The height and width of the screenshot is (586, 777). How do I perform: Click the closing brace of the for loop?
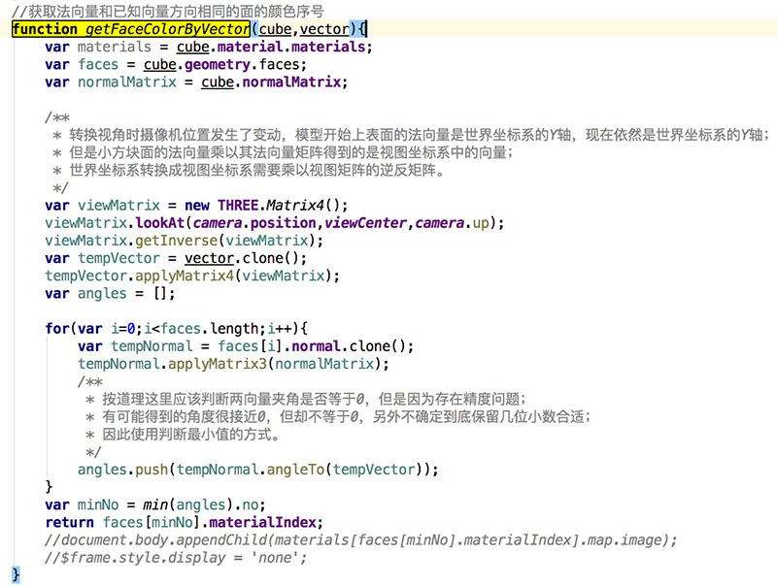point(49,487)
